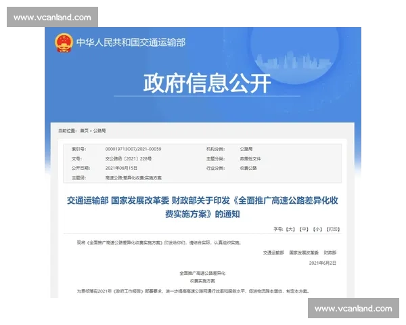Click the centered 全面推广高速公路差异化 subtitle

[202, 273]
